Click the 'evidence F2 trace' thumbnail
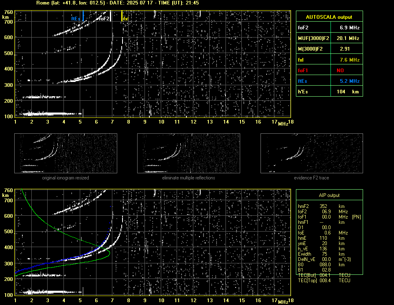Image resolution: width=394 pixels, height=305 pixels. (x=312, y=153)
